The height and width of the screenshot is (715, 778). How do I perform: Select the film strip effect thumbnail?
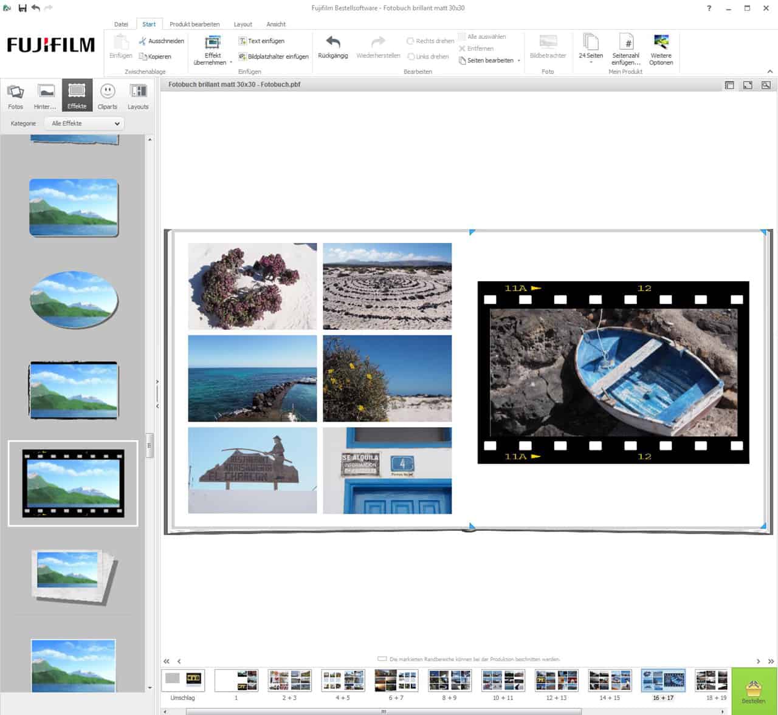coord(73,484)
